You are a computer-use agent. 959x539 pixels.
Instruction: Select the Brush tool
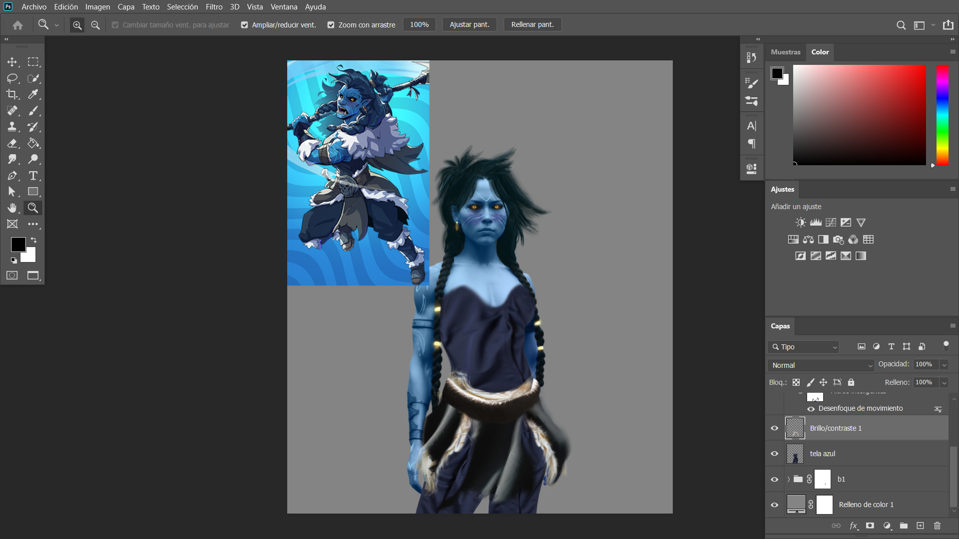[33, 111]
